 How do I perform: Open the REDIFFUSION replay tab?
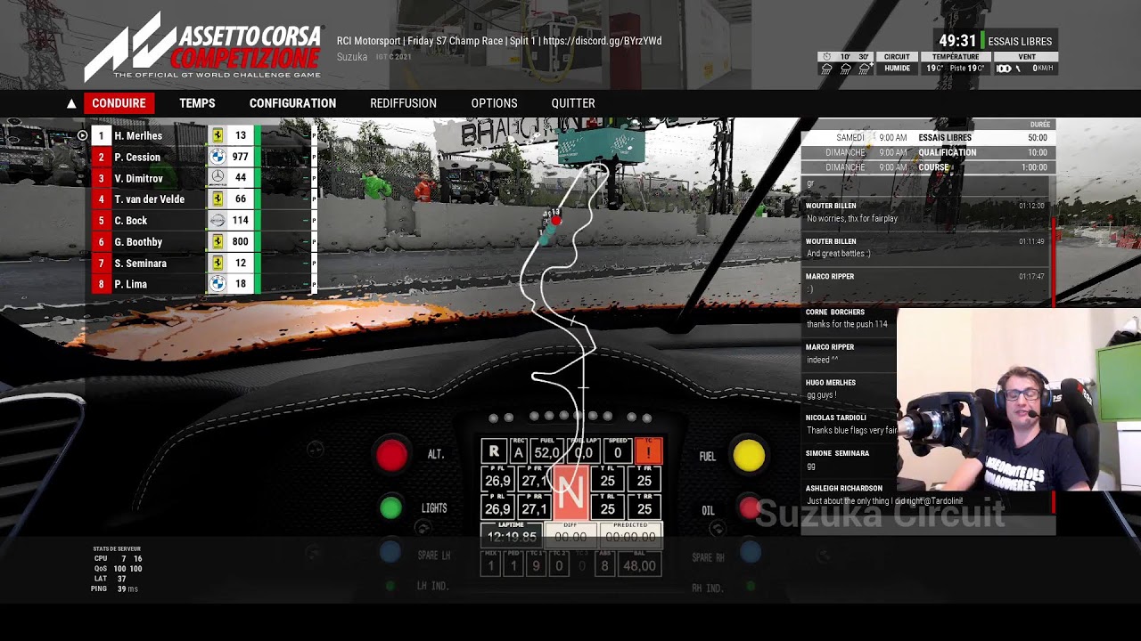403,103
